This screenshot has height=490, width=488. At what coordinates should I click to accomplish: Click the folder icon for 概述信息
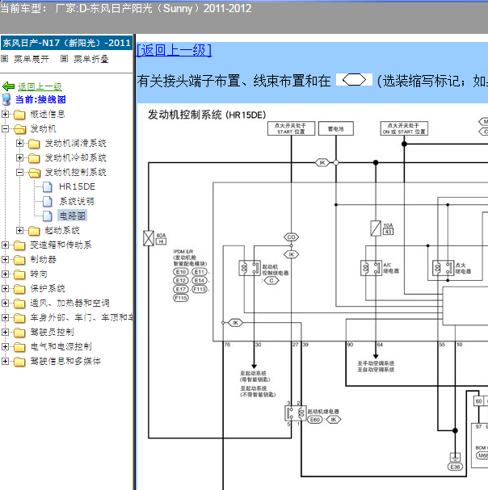click(19, 115)
